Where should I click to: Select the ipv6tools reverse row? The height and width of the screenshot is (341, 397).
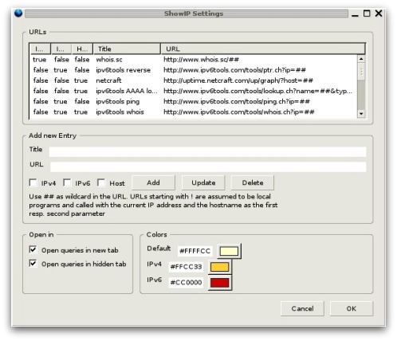pos(194,70)
